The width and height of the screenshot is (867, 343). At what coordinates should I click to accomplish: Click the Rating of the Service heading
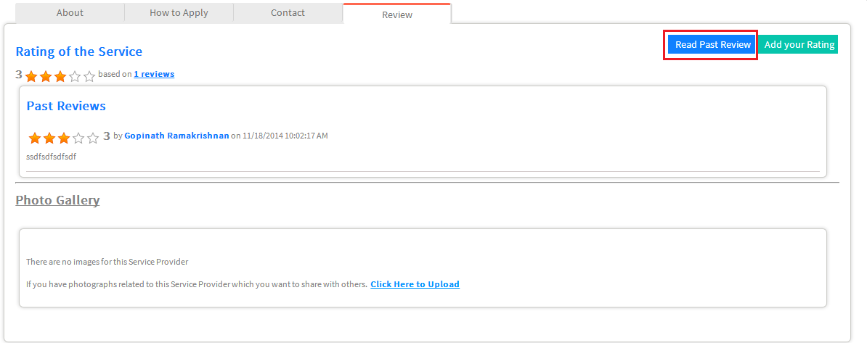pos(78,51)
